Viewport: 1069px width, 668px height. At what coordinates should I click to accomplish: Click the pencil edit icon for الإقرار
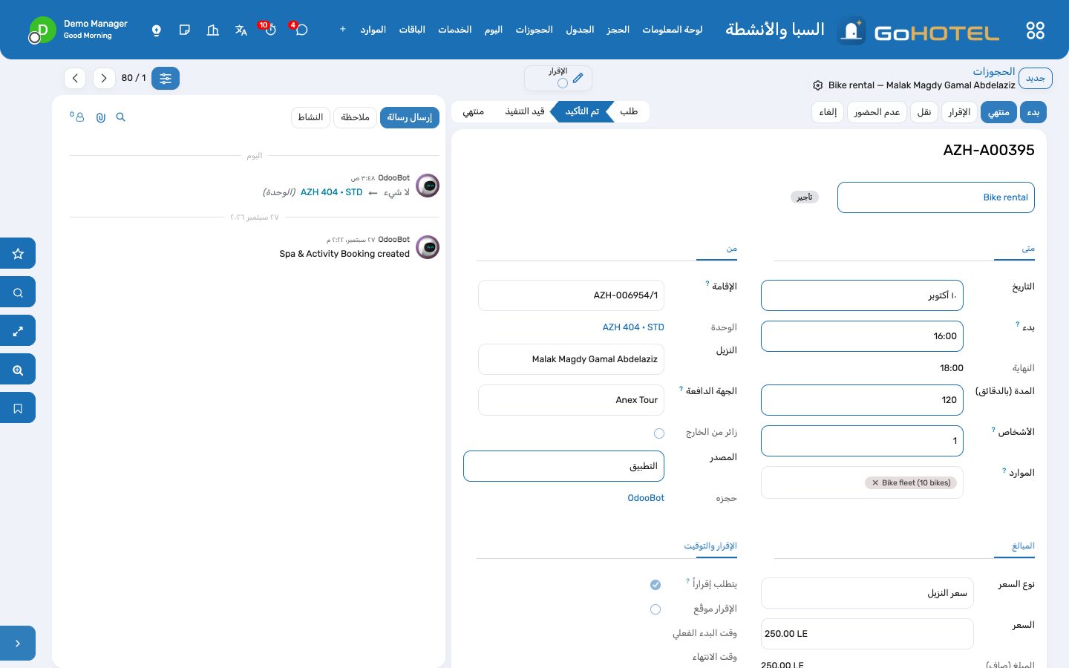(x=578, y=78)
